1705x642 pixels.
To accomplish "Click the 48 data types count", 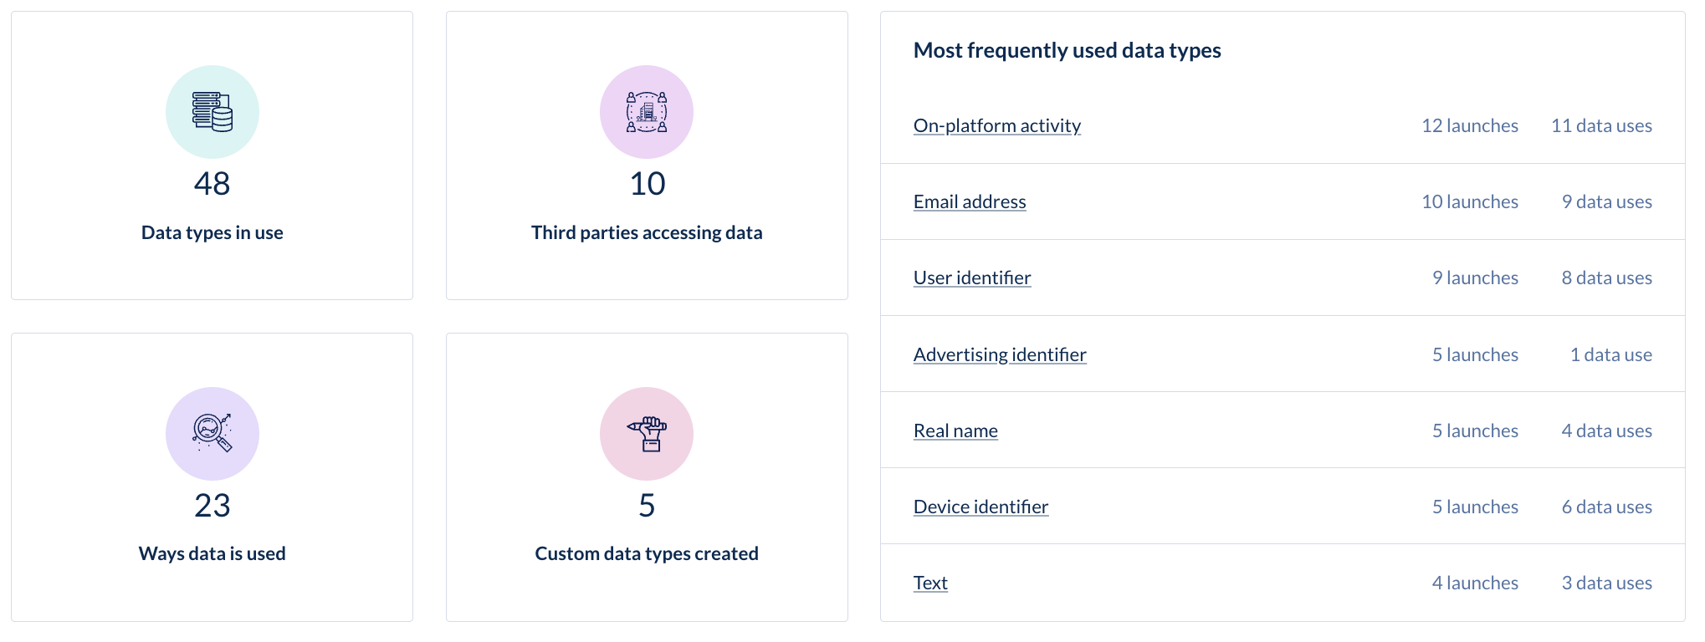I will tap(212, 184).
